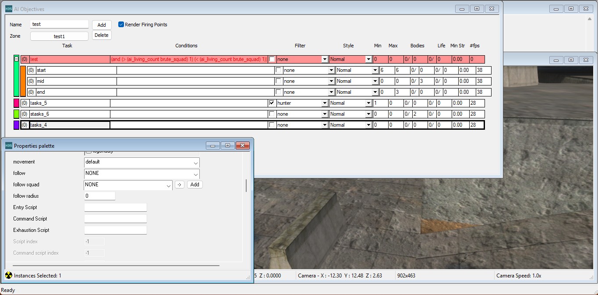Image resolution: width=598 pixels, height=295 pixels.
Task: Click the Entry Script input field
Action: pyautogui.click(x=115, y=207)
